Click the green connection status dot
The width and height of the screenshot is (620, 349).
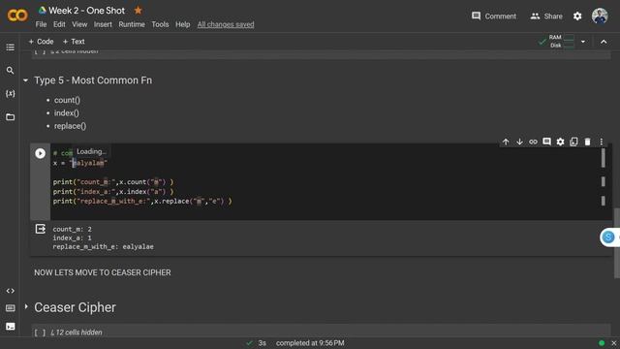pos(602,343)
